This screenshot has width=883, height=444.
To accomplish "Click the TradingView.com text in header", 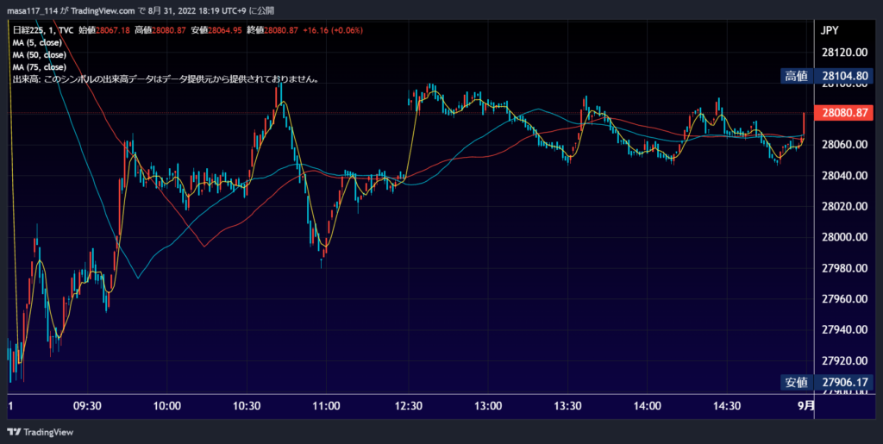I will click(103, 10).
